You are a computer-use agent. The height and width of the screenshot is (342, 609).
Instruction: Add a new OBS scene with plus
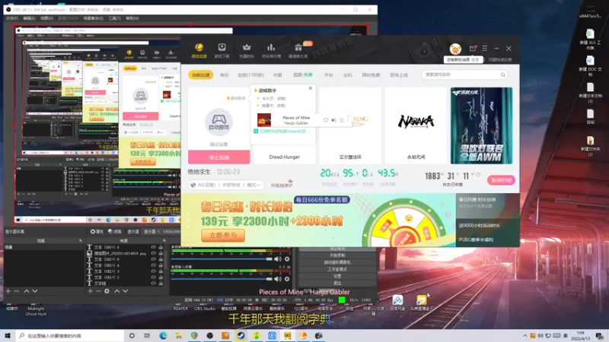pyautogui.click(x=8, y=291)
